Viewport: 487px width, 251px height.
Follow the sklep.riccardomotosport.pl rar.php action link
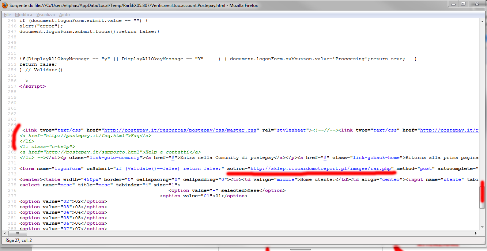[321, 168]
